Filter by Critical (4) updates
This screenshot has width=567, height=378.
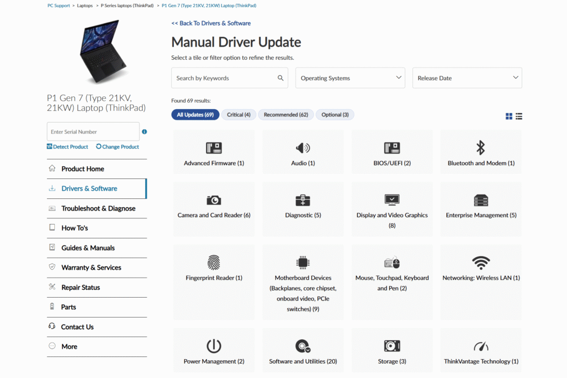coord(239,115)
